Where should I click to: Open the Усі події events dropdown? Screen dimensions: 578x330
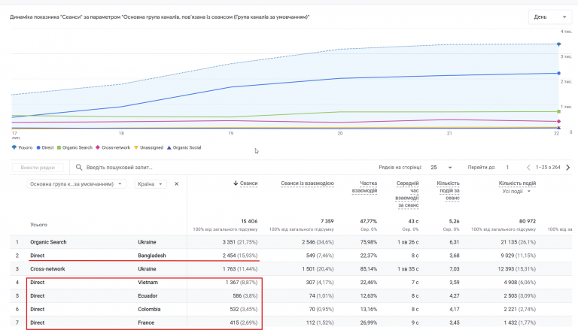coord(516,191)
